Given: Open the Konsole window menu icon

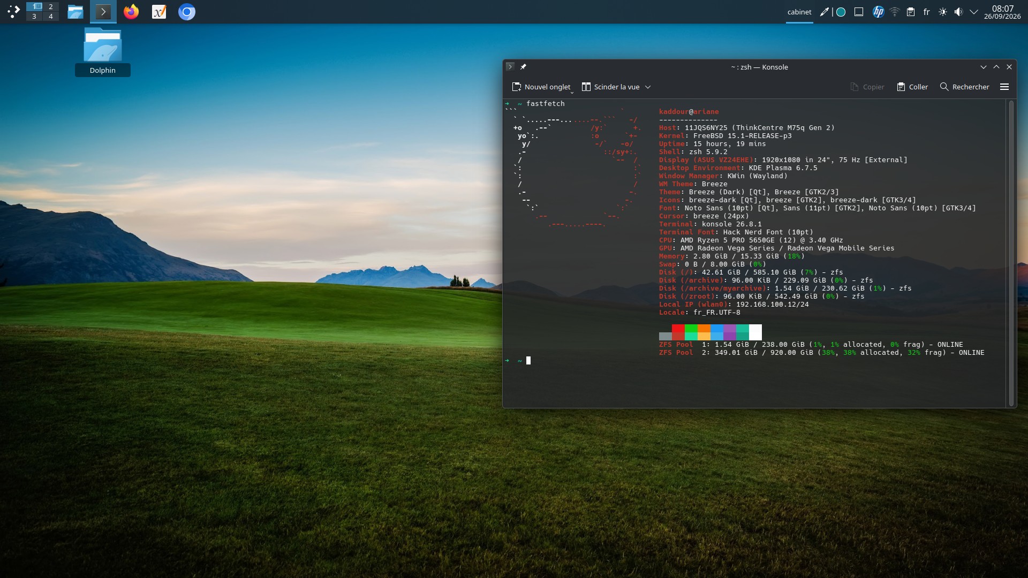Looking at the screenshot, I should (x=510, y=67).
